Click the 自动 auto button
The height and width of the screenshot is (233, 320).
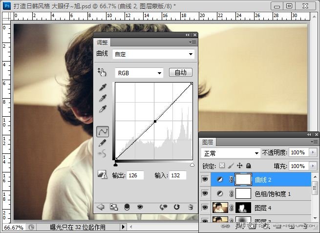(181, 72)
